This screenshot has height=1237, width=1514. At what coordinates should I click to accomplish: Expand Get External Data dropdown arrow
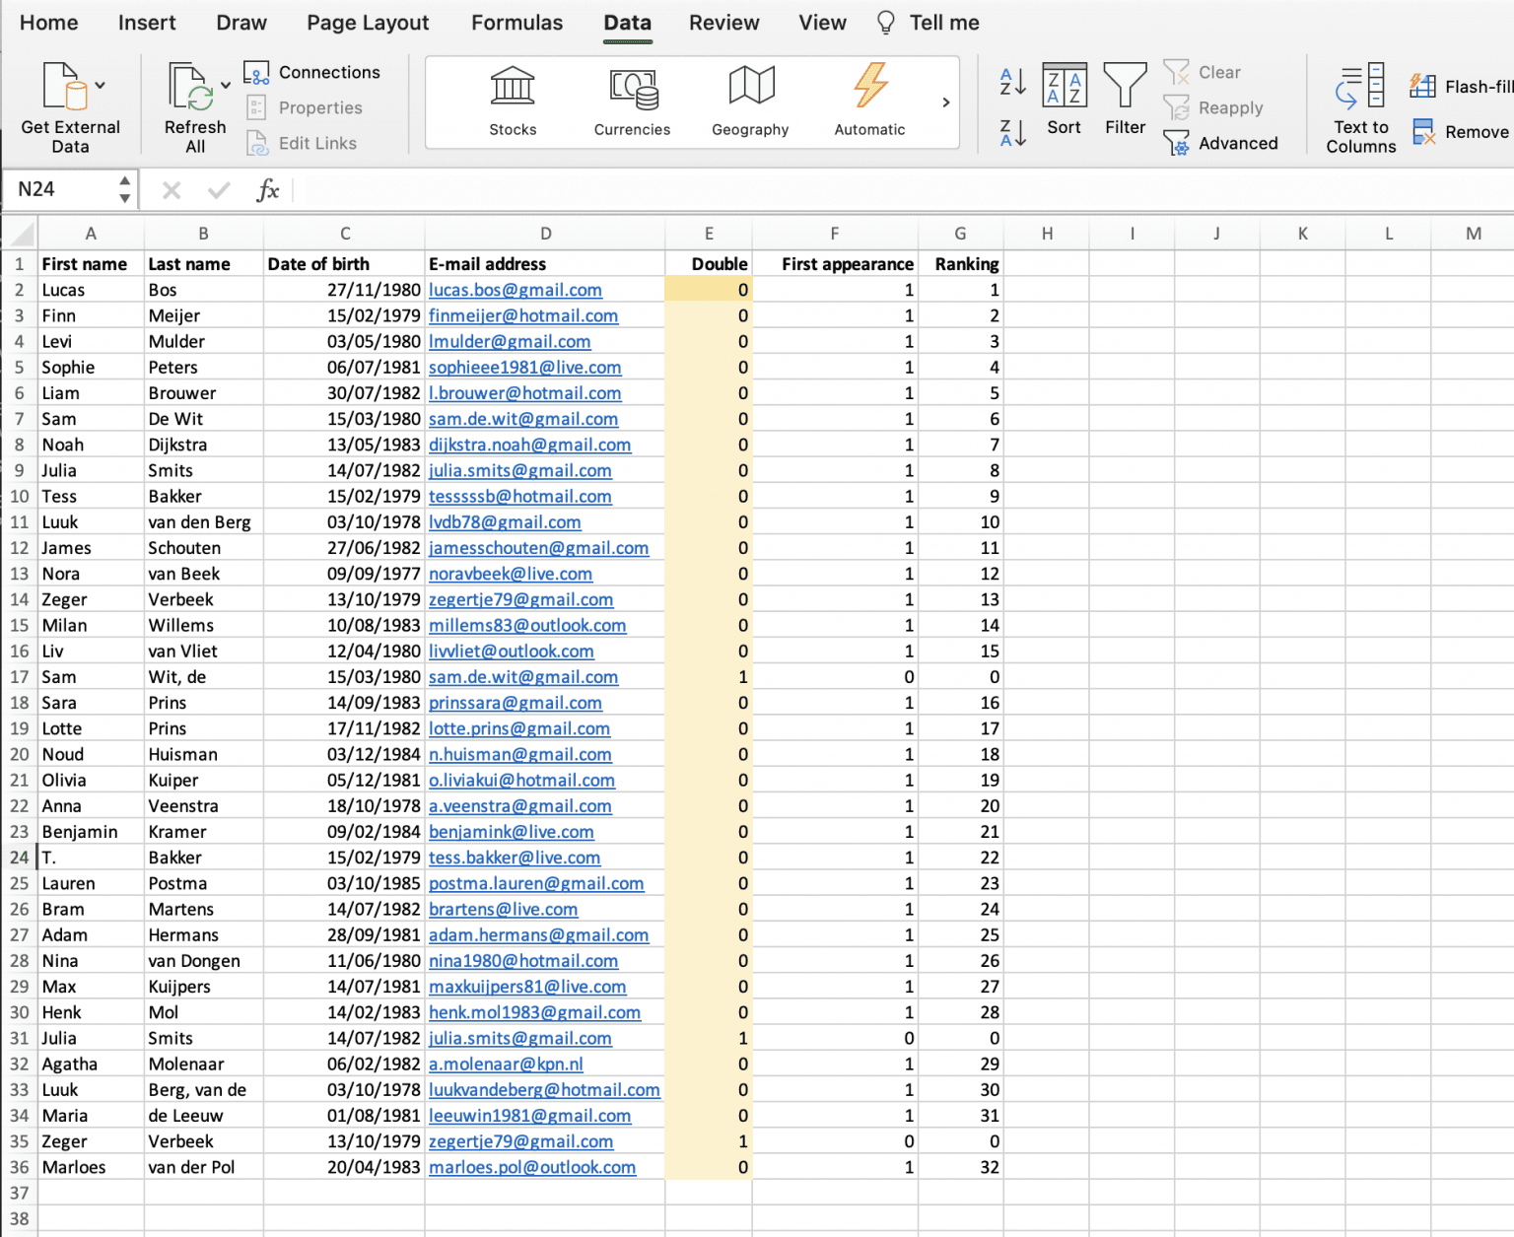click(101, 86)
